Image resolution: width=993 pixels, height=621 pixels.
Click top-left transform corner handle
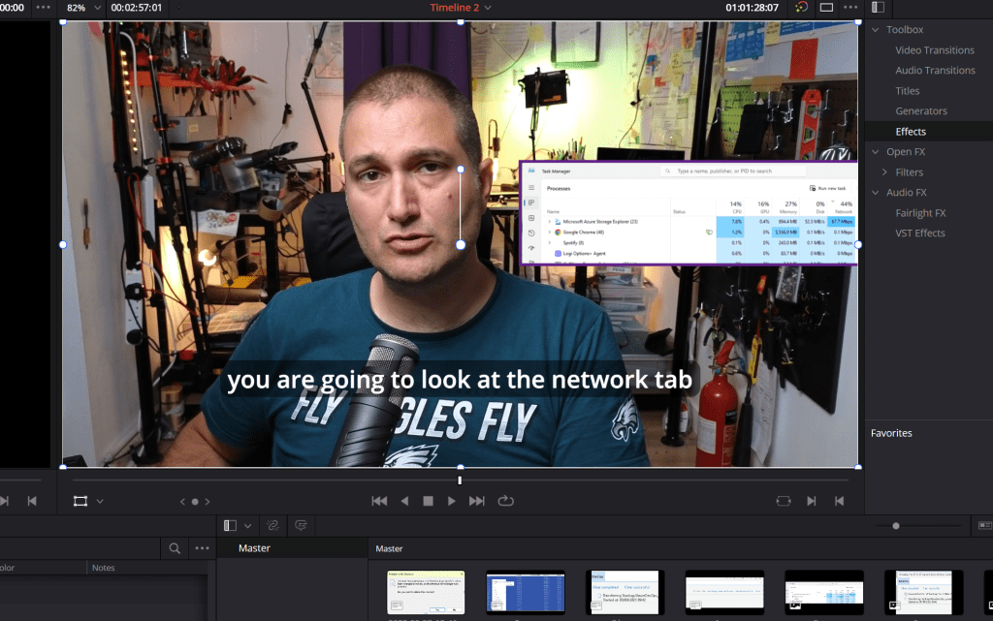tap(63, 22)
